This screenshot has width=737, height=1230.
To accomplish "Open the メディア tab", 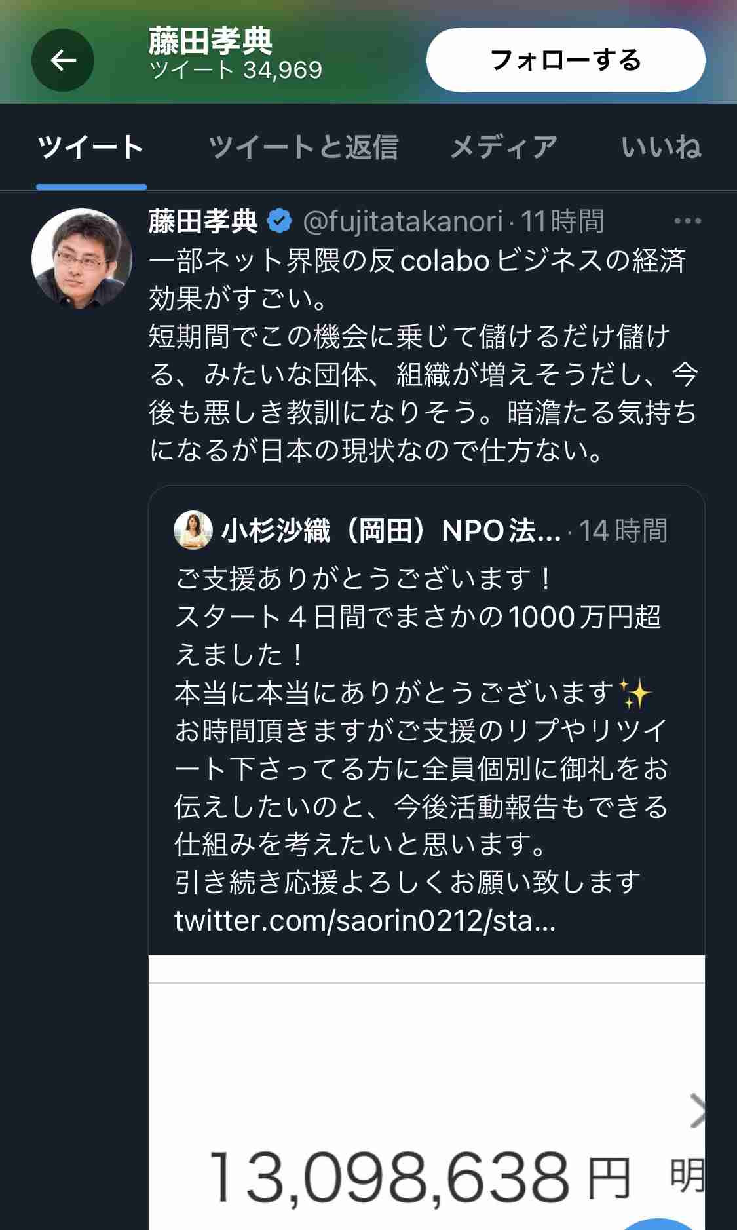I will tap(503, 147).
